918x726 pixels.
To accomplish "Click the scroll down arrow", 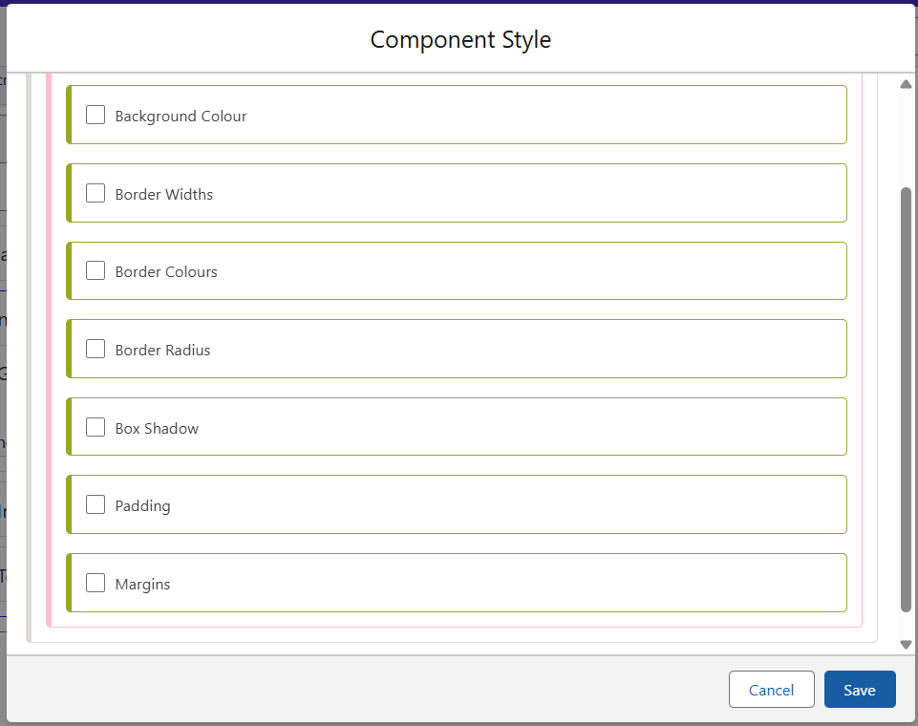I will (x=906, y=645).
